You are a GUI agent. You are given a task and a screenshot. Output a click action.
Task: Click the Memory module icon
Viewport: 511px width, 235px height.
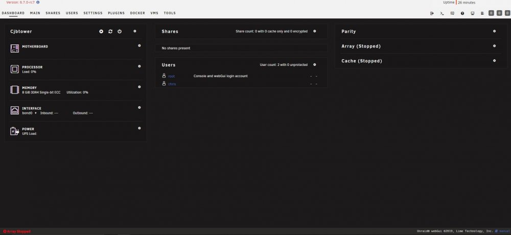tap(15, 89)
